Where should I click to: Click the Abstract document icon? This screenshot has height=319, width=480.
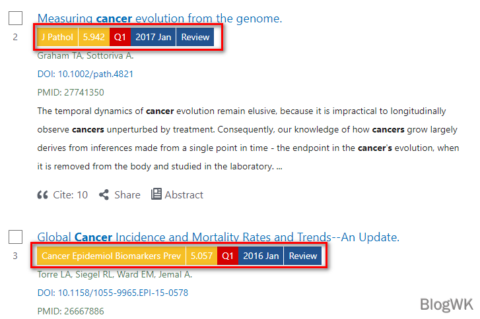[x=156, y=194]
